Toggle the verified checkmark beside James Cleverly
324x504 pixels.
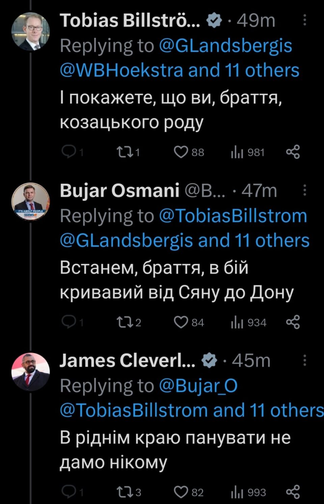tap(208, 360)
